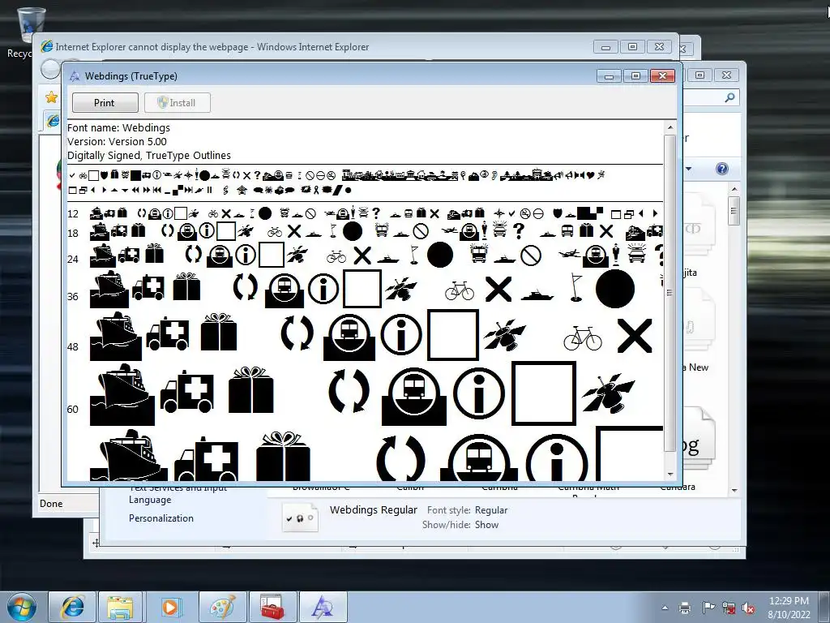The height and width of the screenshot is (623, 830).
Task: Click the size 12 sample row label
Action: tap(72, 214)
